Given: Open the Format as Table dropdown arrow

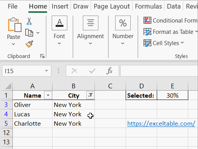Looking at the screenshot, I should click(196, 32).
